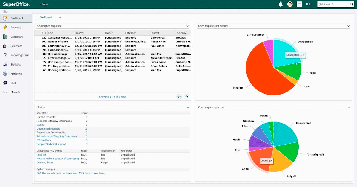Sort by the Category column header
This screenshot has height=187, width=357.
(131, 33)
